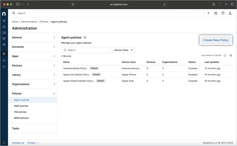Refresh the agent policies list
Viewport: 237px width, 146px height.
(225, 55)
